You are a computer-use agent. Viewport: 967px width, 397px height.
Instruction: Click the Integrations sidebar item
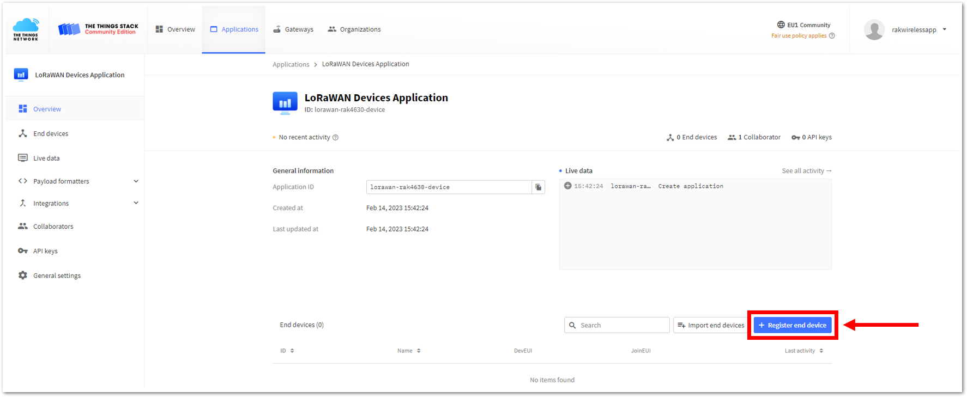pos(51,203)
